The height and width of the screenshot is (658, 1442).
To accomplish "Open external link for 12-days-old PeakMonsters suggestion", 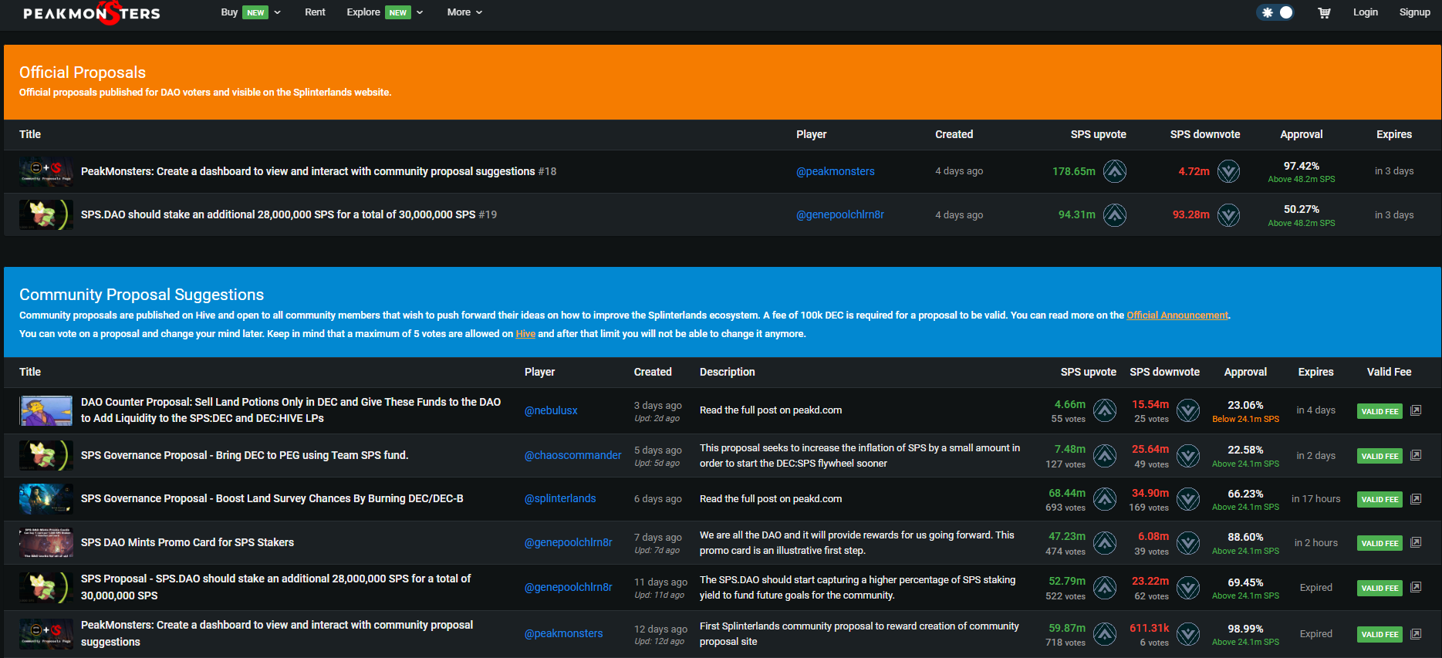I will click(x=1416, y=634).
